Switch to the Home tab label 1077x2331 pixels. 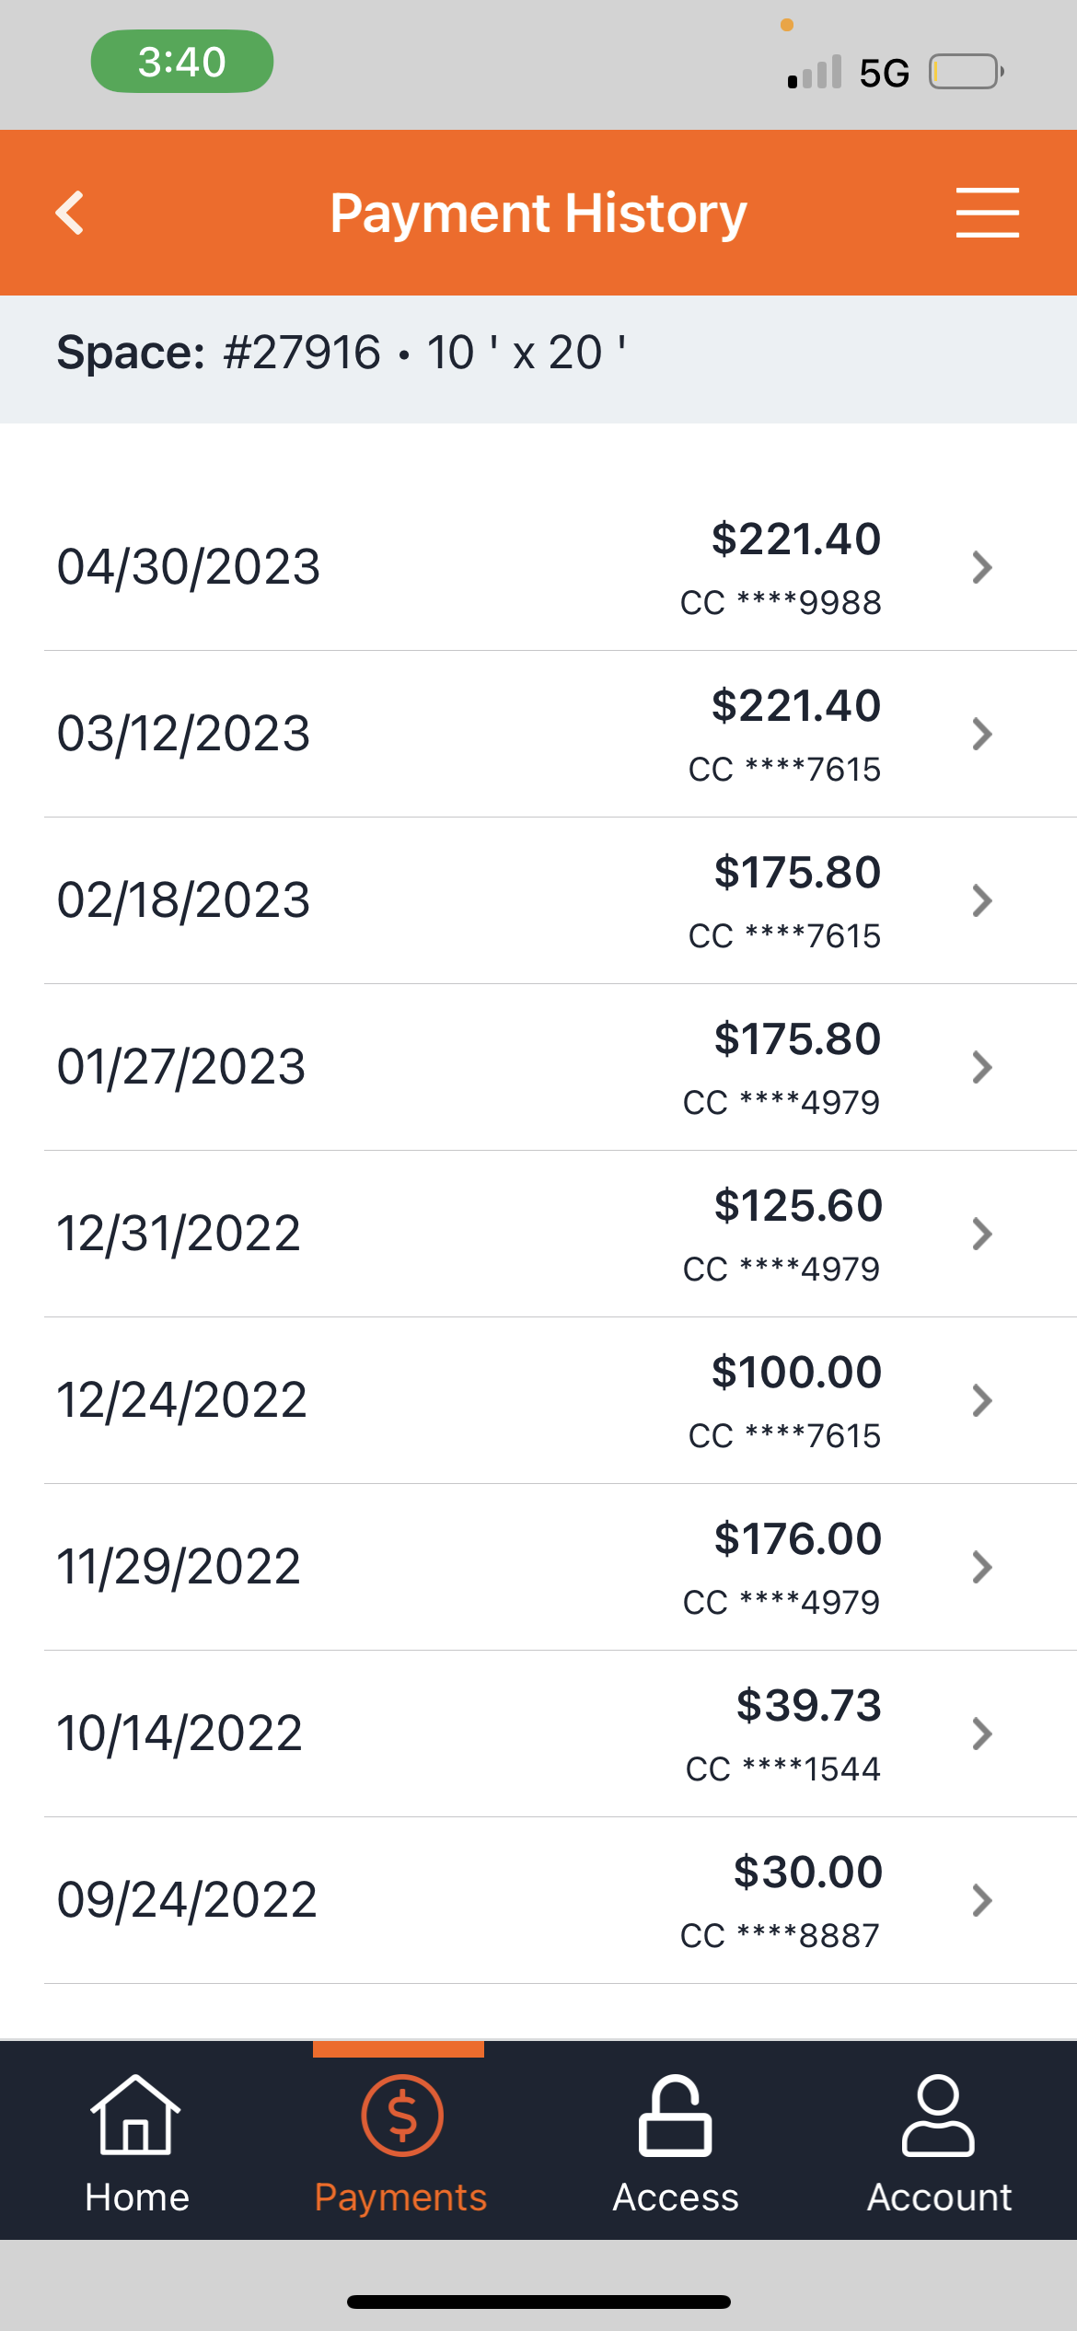137,2198
